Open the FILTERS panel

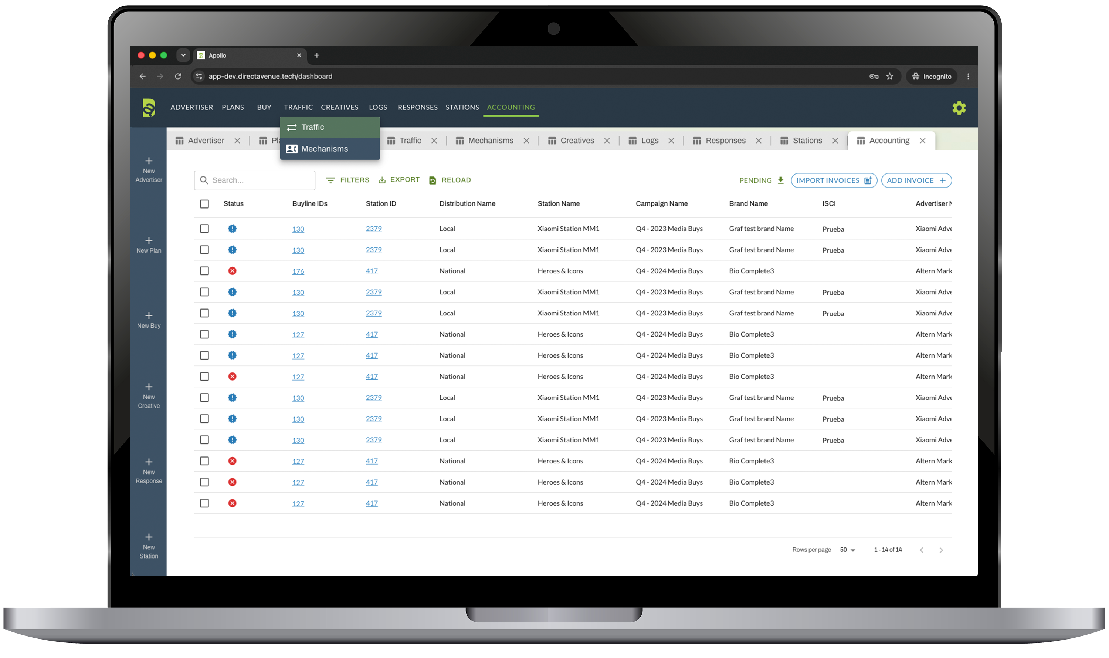[348, 180]
